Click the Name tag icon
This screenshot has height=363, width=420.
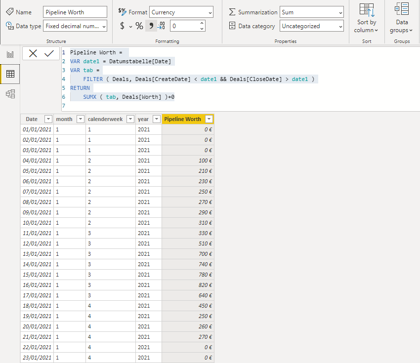click(10, 12)
